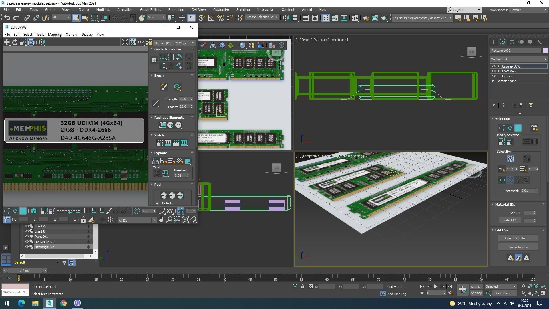The image size is (549, 309).
Task: Click the Undo icon in main toolbar
Action: click(7, 18)
